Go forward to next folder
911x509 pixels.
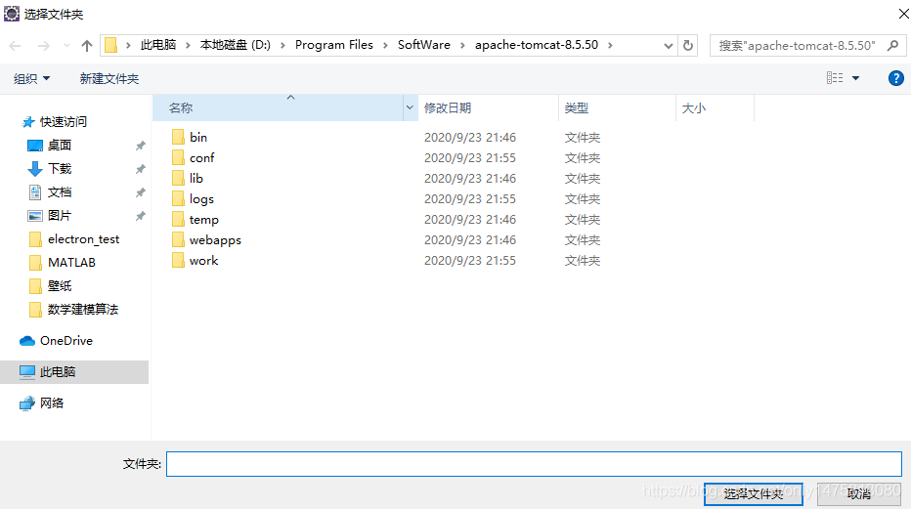pos(44,46)
